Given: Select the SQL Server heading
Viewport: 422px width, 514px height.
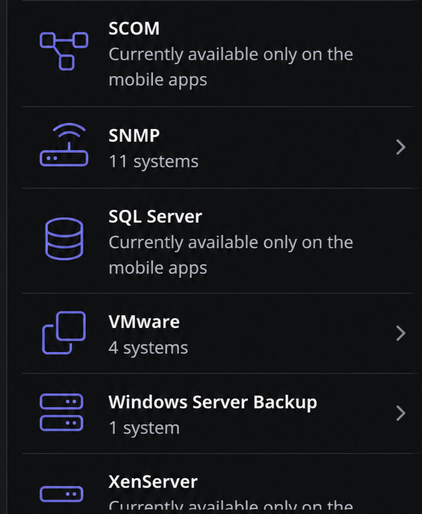Looking at the screenshot, I should (155, 217).
